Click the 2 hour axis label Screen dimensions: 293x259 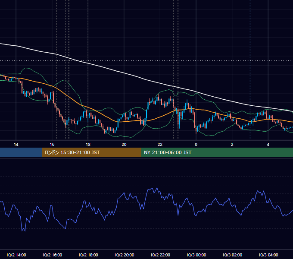coord(232,145)
